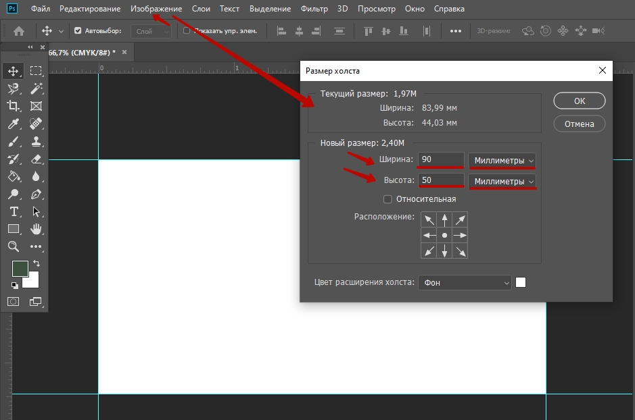Screen dimensions: 635x420
Task: Enable the Относительная checkbox
Action: pos(387,199)
